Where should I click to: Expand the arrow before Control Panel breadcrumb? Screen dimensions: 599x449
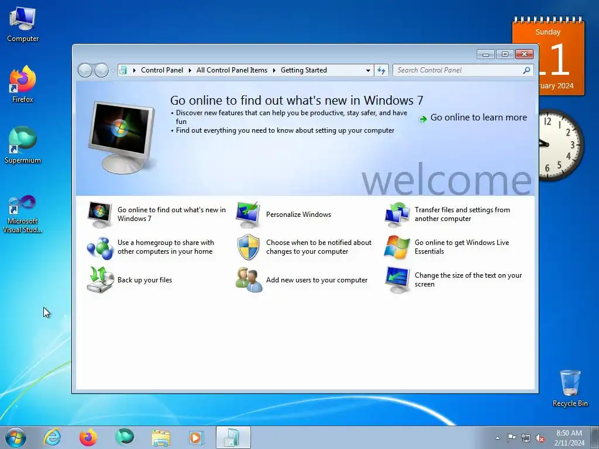tap(135, 70)
